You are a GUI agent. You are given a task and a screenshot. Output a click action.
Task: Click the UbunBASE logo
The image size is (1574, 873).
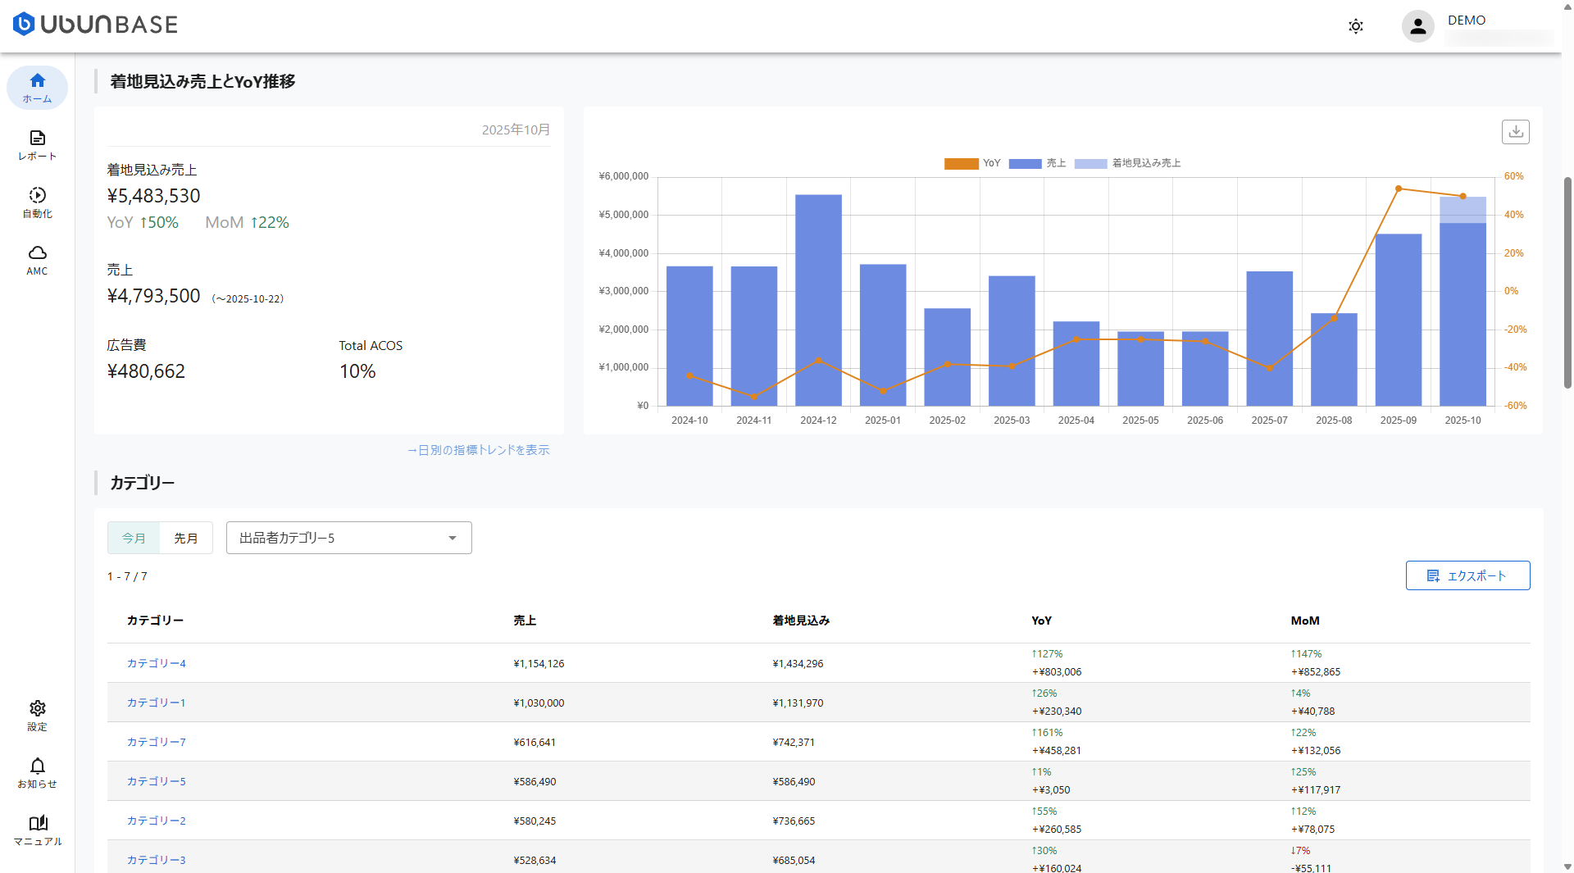pyautogui.click(x=95, y=25)
